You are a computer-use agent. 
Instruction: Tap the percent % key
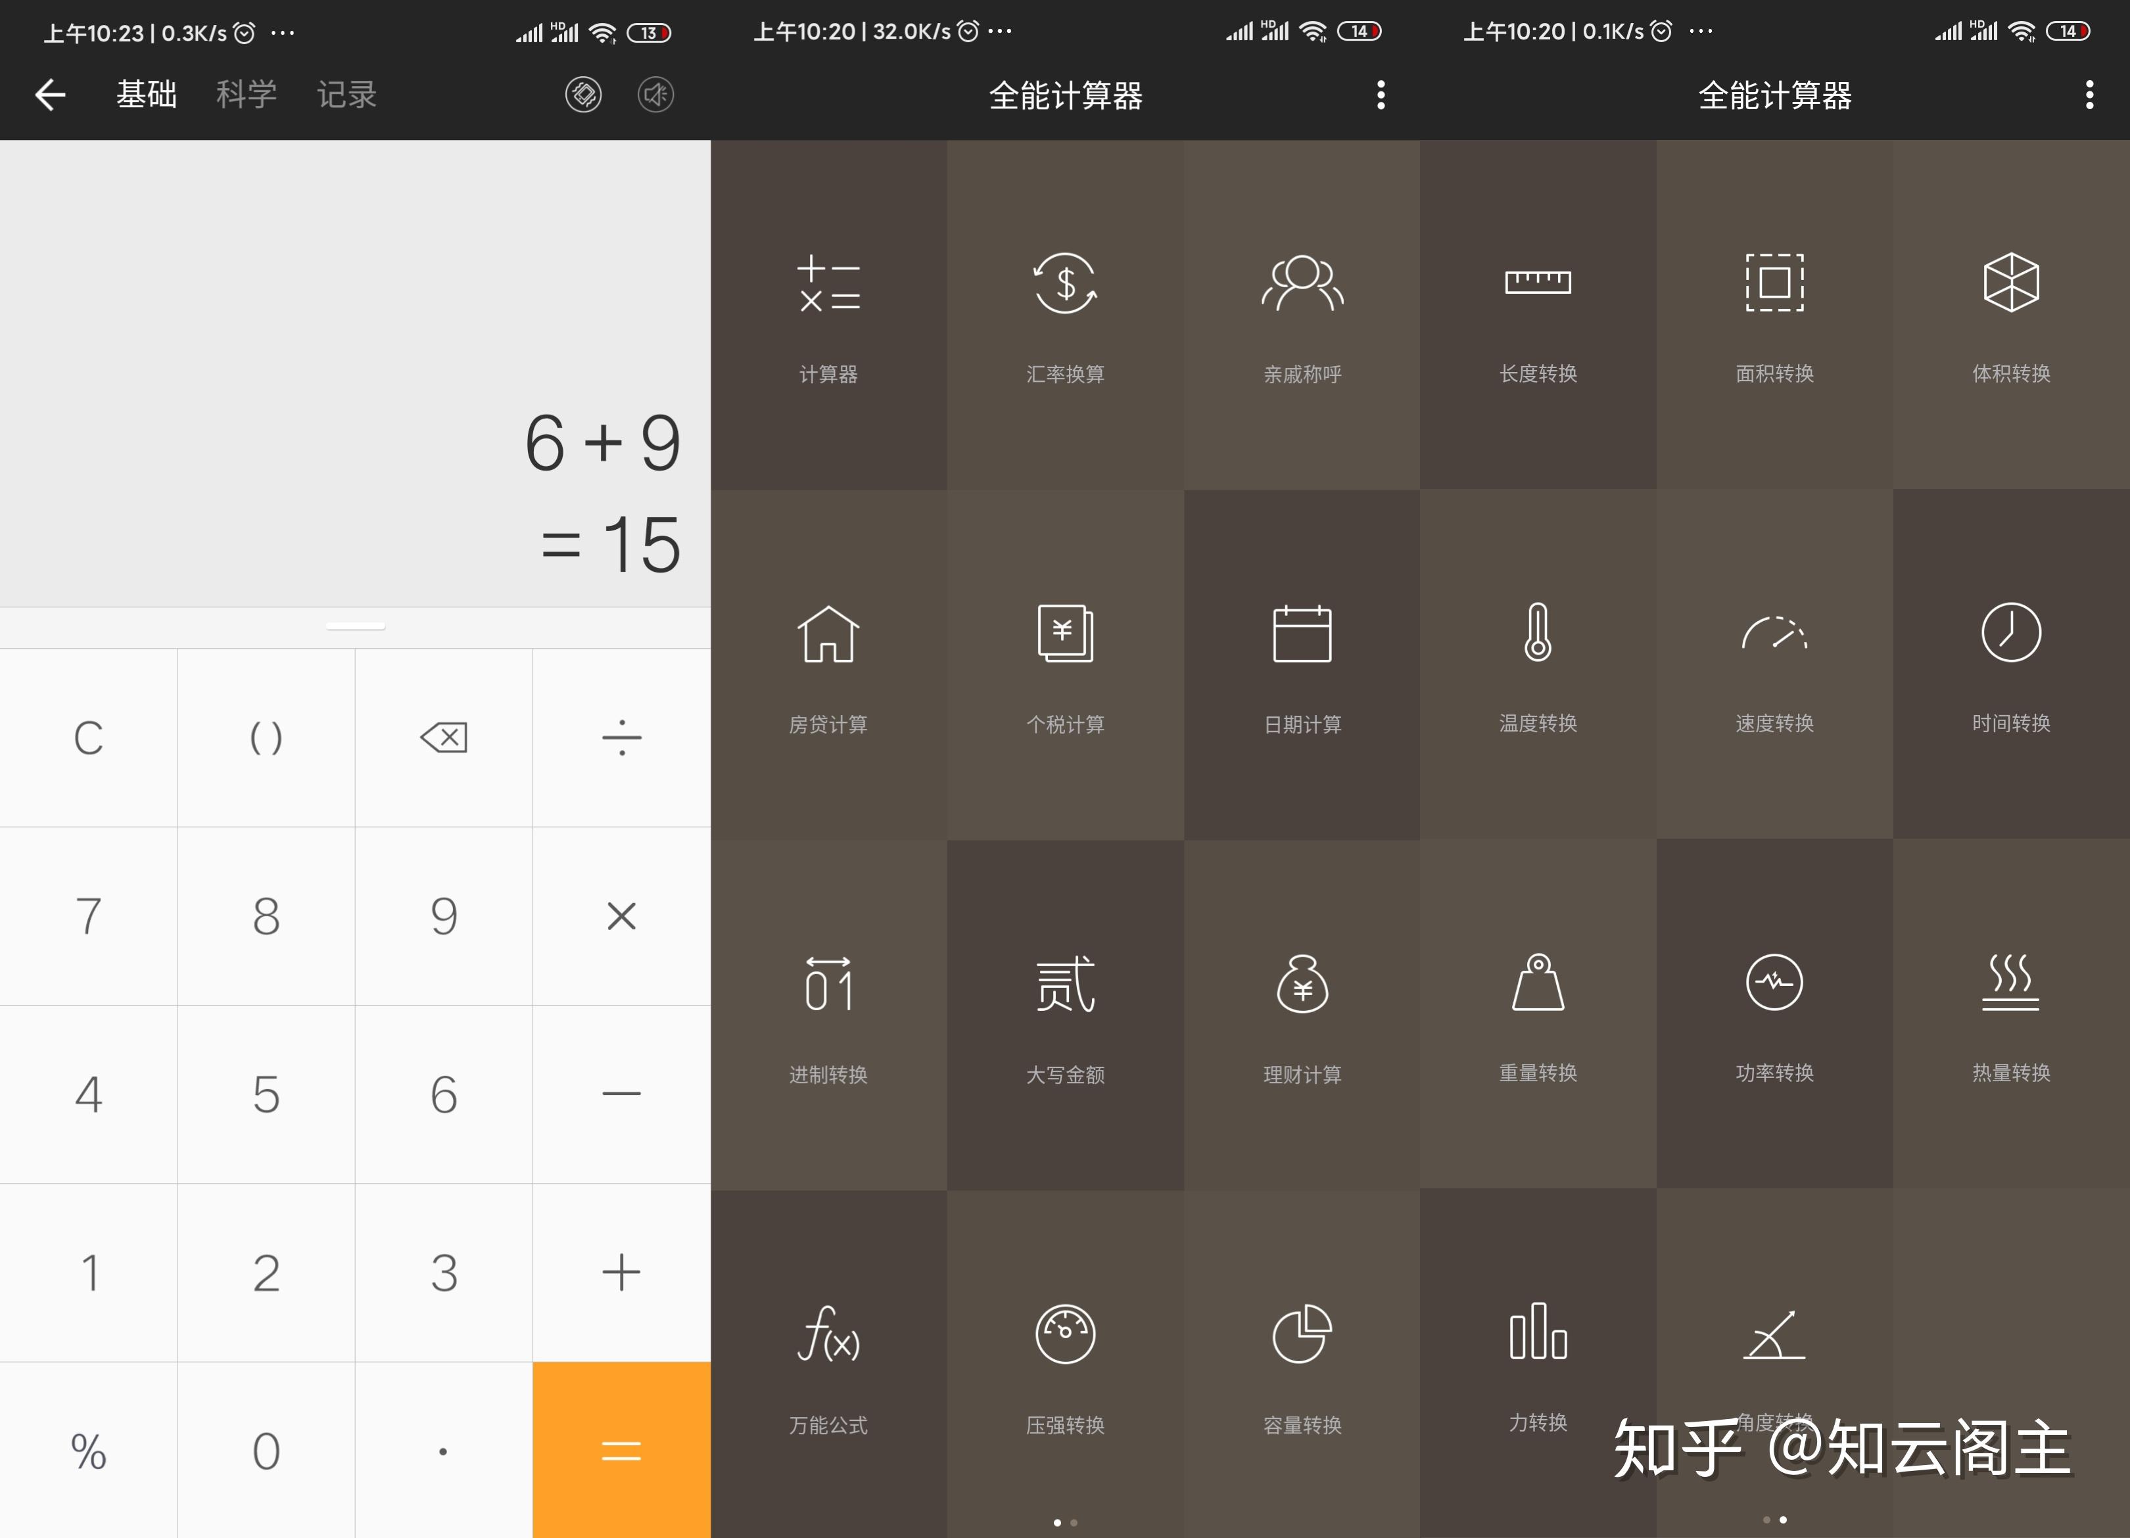pyautogui.click(x=88, y=1450)
